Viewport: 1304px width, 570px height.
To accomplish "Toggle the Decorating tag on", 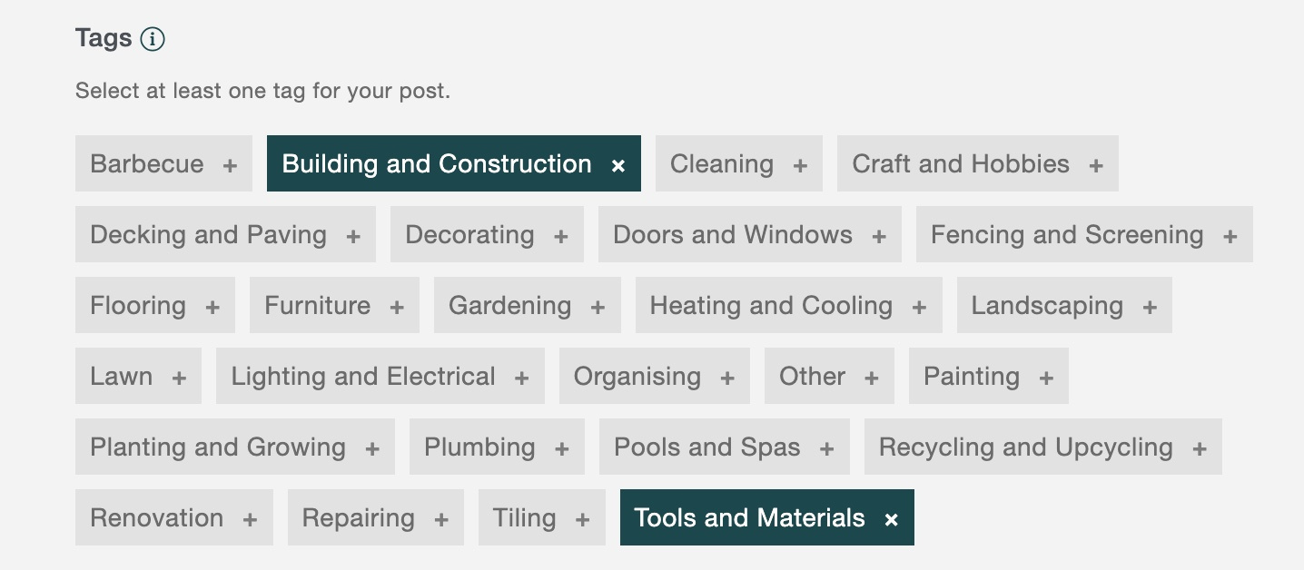I will (x=486, y=235).
